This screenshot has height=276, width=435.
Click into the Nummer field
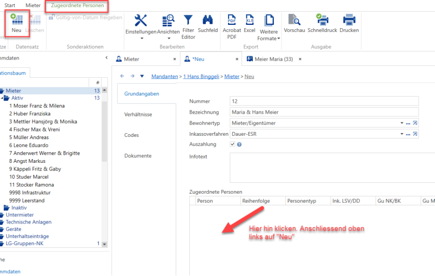click(x=324, y=101)
